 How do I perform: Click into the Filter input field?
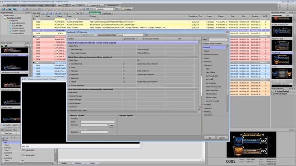click(218, 40)
